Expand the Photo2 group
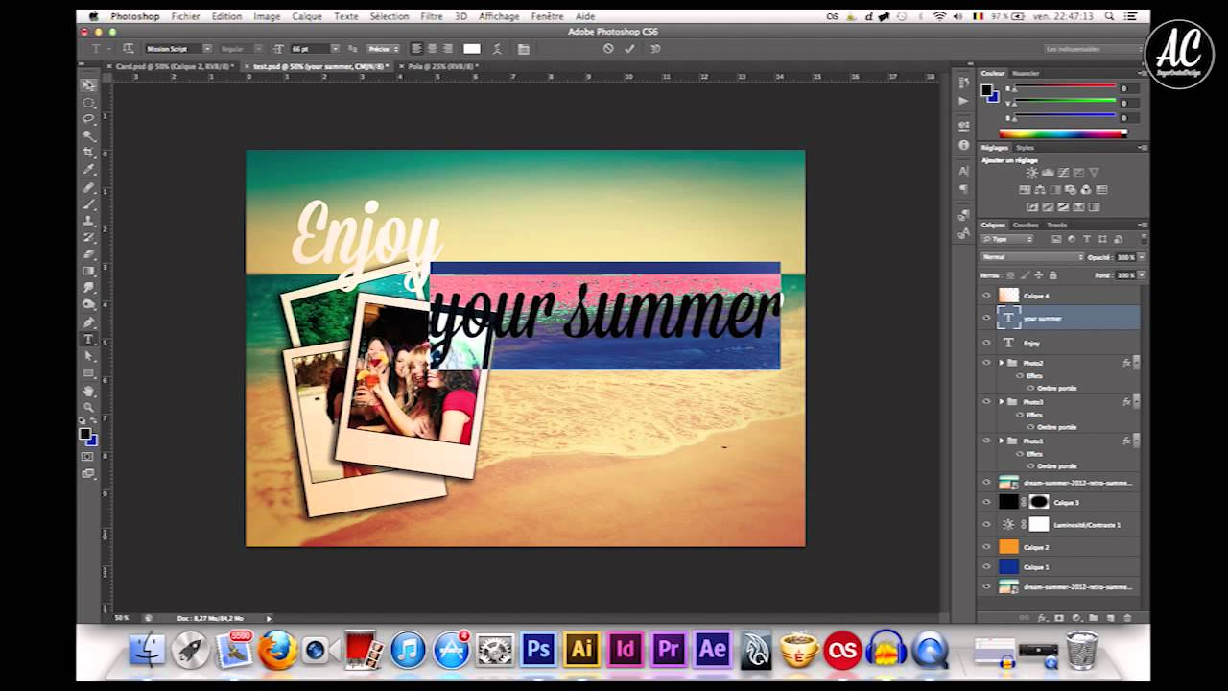 click(x=1002, y=363)
